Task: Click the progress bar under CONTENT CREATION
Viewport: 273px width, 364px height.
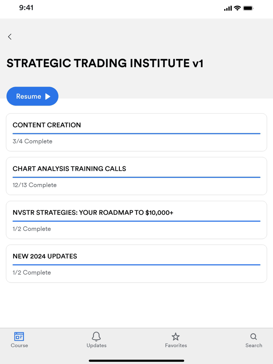Action: [136, 134]
